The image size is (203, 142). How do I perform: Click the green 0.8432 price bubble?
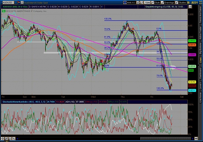pos(192,41)
